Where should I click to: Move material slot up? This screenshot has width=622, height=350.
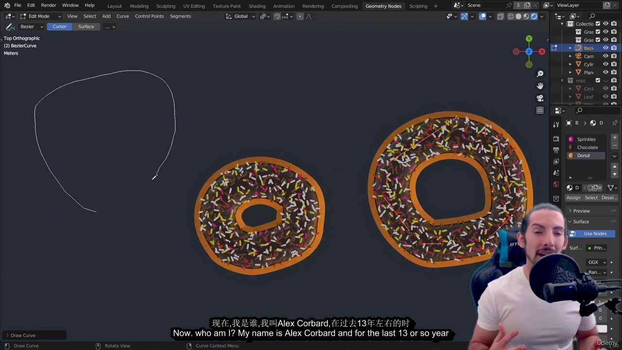click(615, 167)
